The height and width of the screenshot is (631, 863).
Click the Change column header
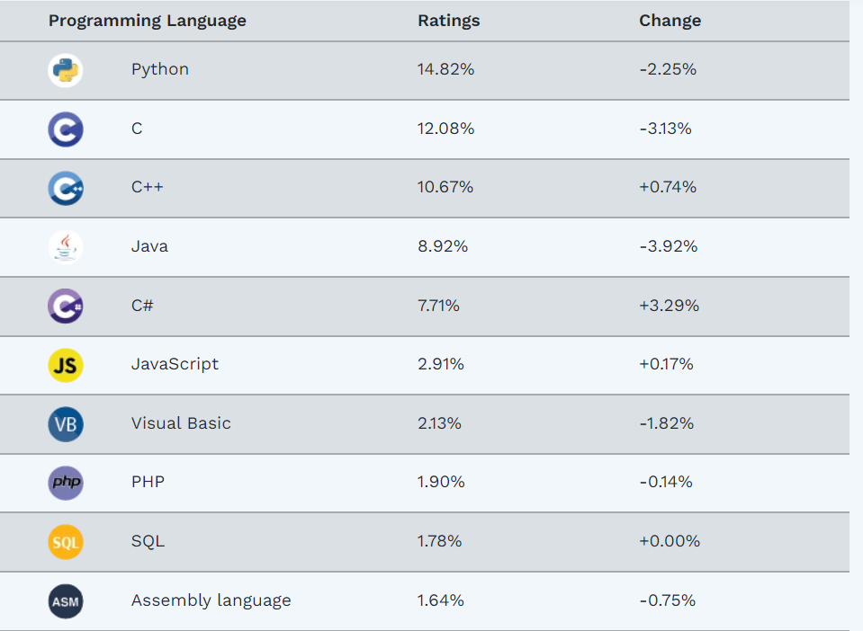pos(670,21)
